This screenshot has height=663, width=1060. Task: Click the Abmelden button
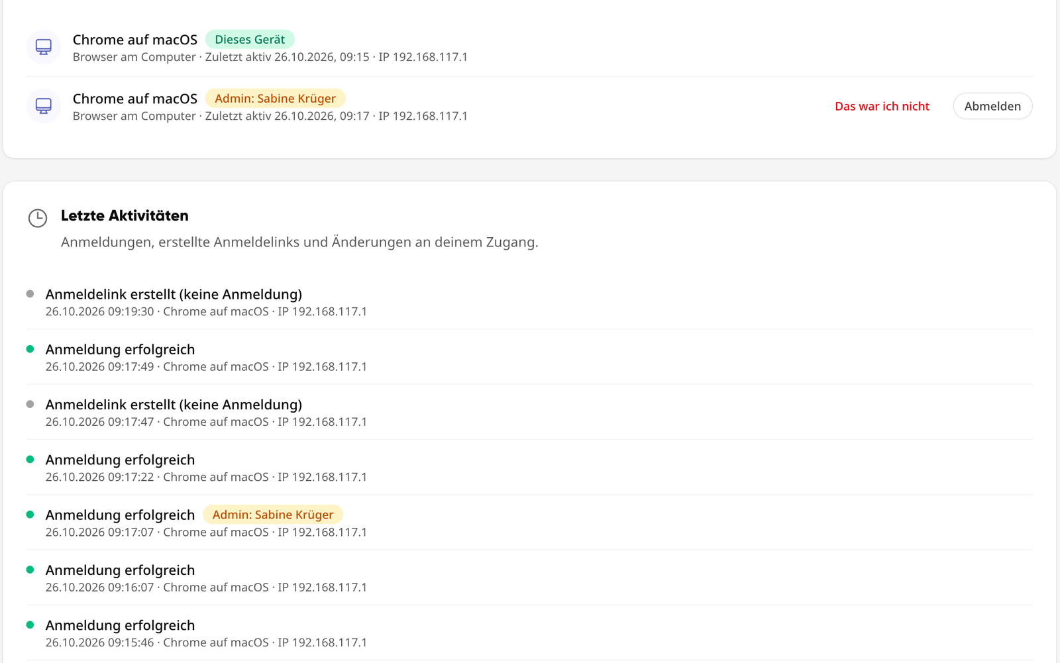(x=992, y=106)
